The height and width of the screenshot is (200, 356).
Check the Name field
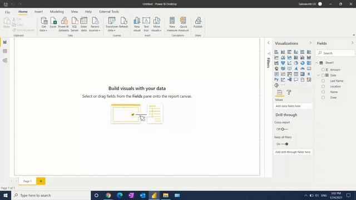323,92
